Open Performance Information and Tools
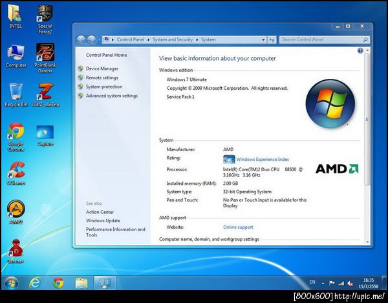The width and height of the screenshot is (388, 303). pos(116,232)
